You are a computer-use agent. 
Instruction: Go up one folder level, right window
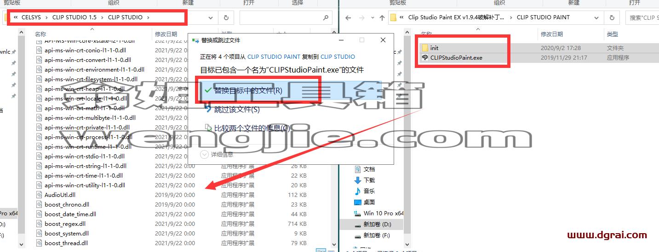pyautogui.click(x=382, y=18)
